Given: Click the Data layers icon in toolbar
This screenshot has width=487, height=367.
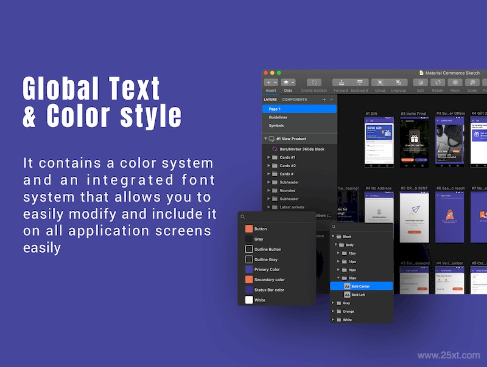Looking at the screenshot, I should (288, 83).
